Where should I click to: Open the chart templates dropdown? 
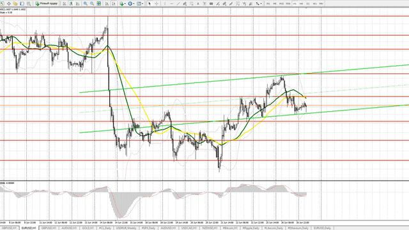click(140, 4)
